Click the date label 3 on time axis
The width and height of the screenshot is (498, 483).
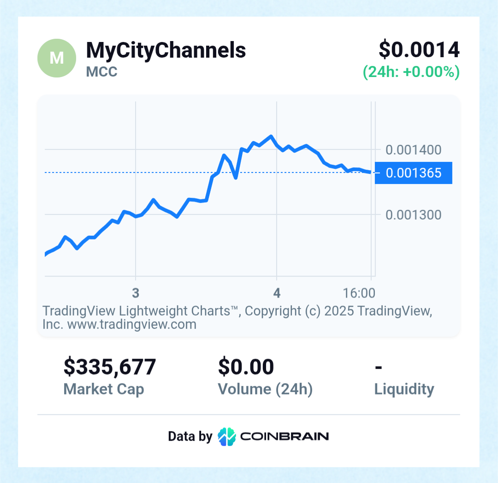136,293
